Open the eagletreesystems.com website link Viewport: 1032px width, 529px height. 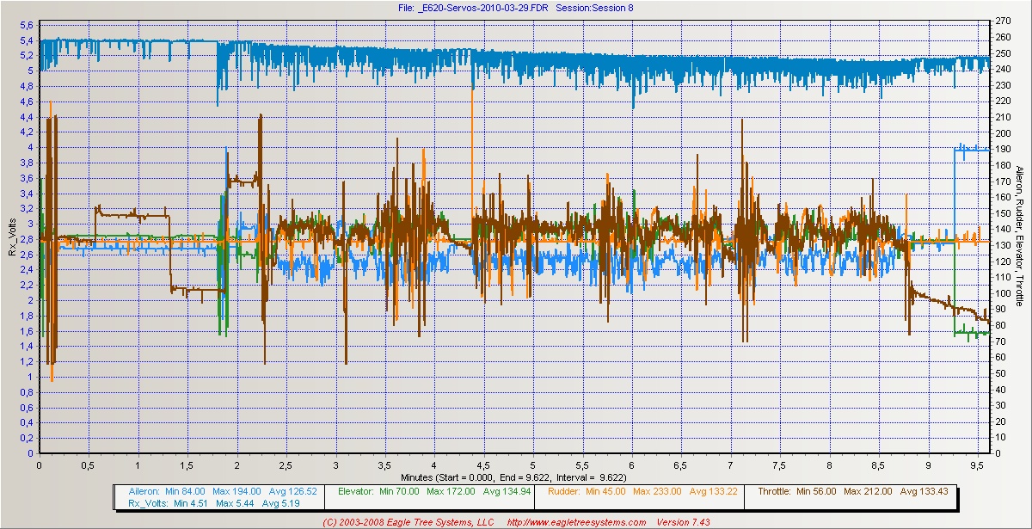tap(576, 522)
